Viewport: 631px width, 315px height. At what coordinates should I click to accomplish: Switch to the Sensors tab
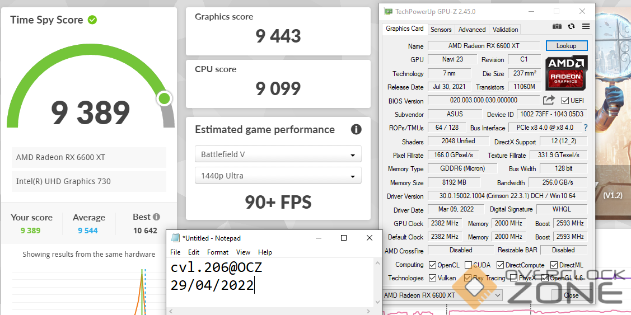(x=441, y=30)
